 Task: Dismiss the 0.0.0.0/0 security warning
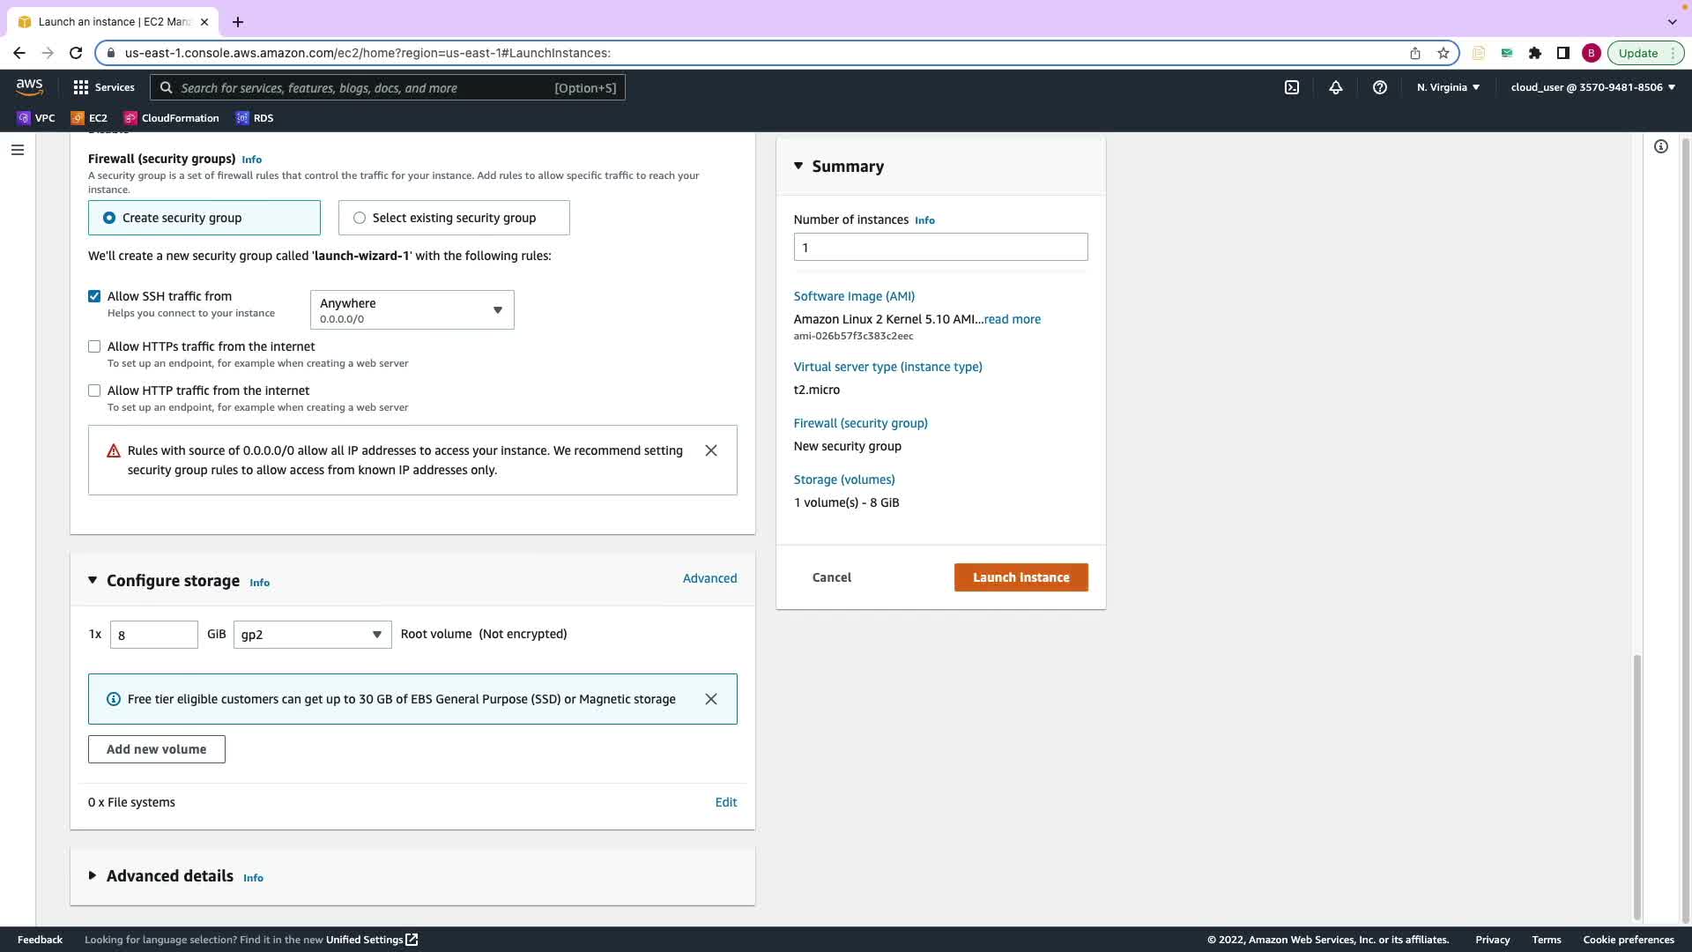click(711, 450)
